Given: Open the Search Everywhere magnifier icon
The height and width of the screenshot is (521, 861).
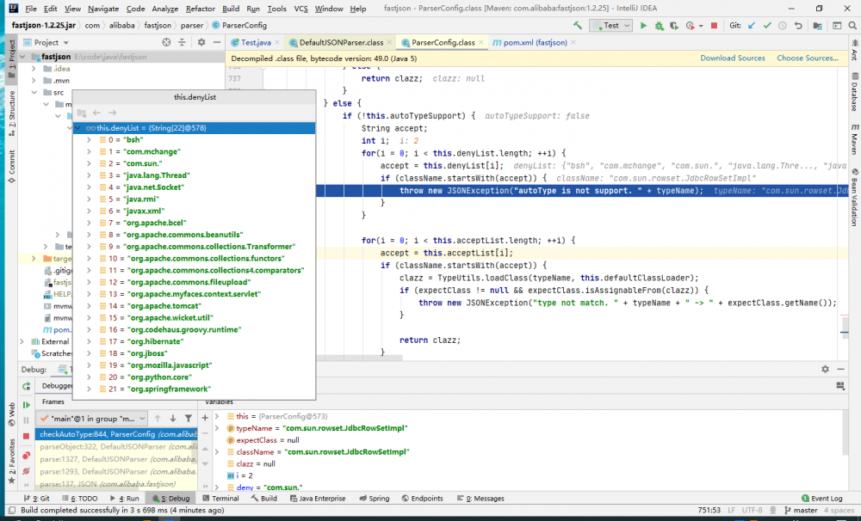Looking at the screenshot, I should click(852, 26).
